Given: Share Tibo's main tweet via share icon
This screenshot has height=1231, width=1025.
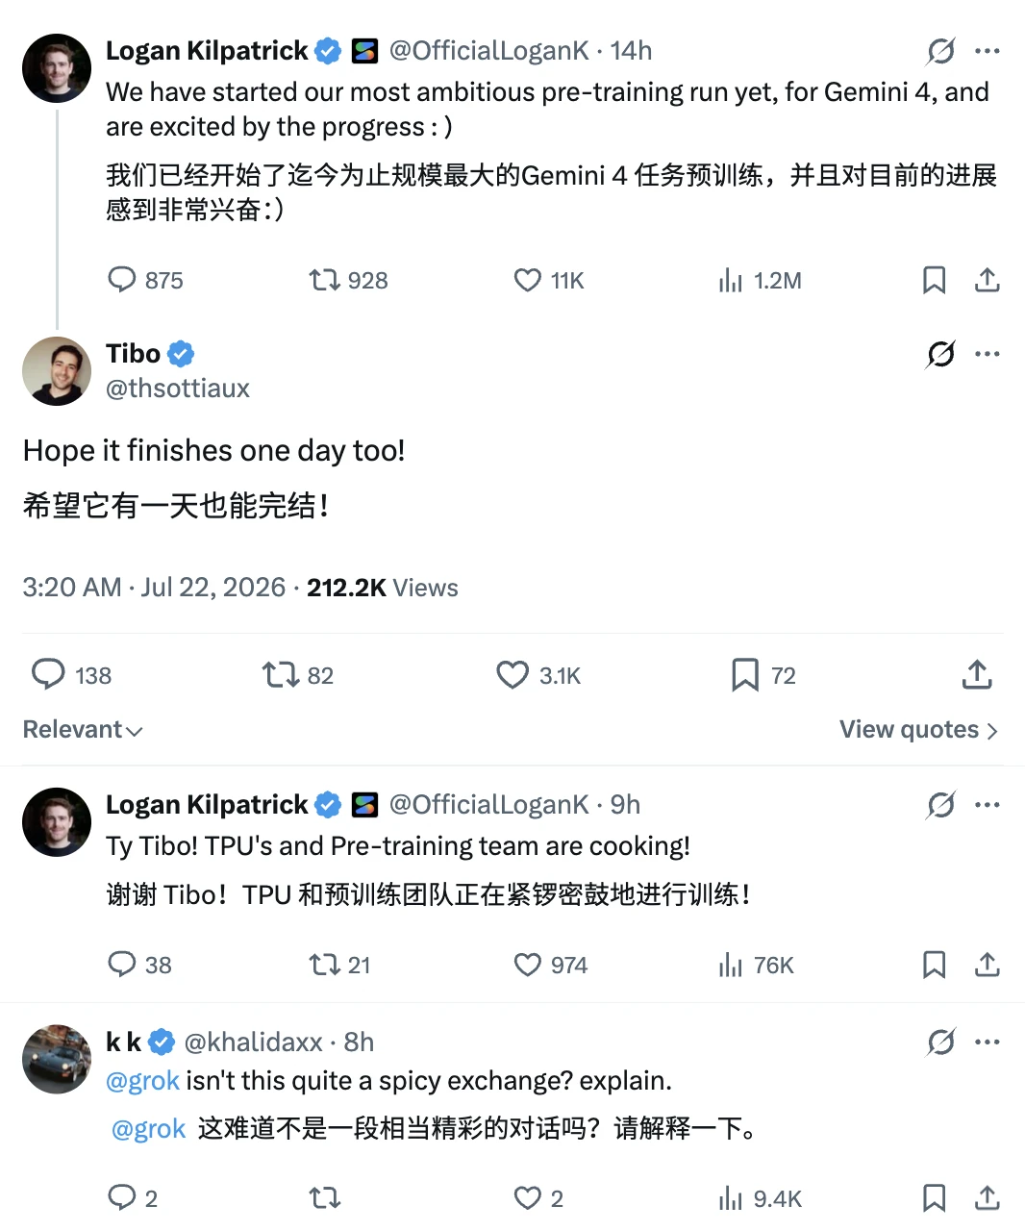Looking at the screenshot, I should (x=977, y=674).
